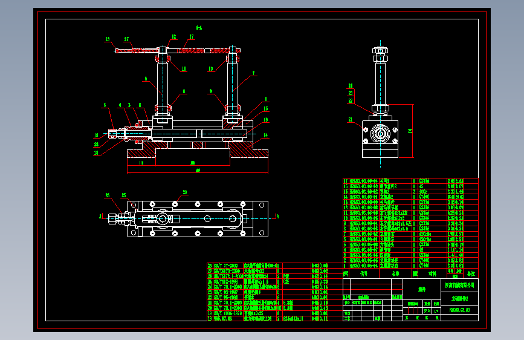
Task: Select balloon number 6 in section view
Action: pos(146,79)
